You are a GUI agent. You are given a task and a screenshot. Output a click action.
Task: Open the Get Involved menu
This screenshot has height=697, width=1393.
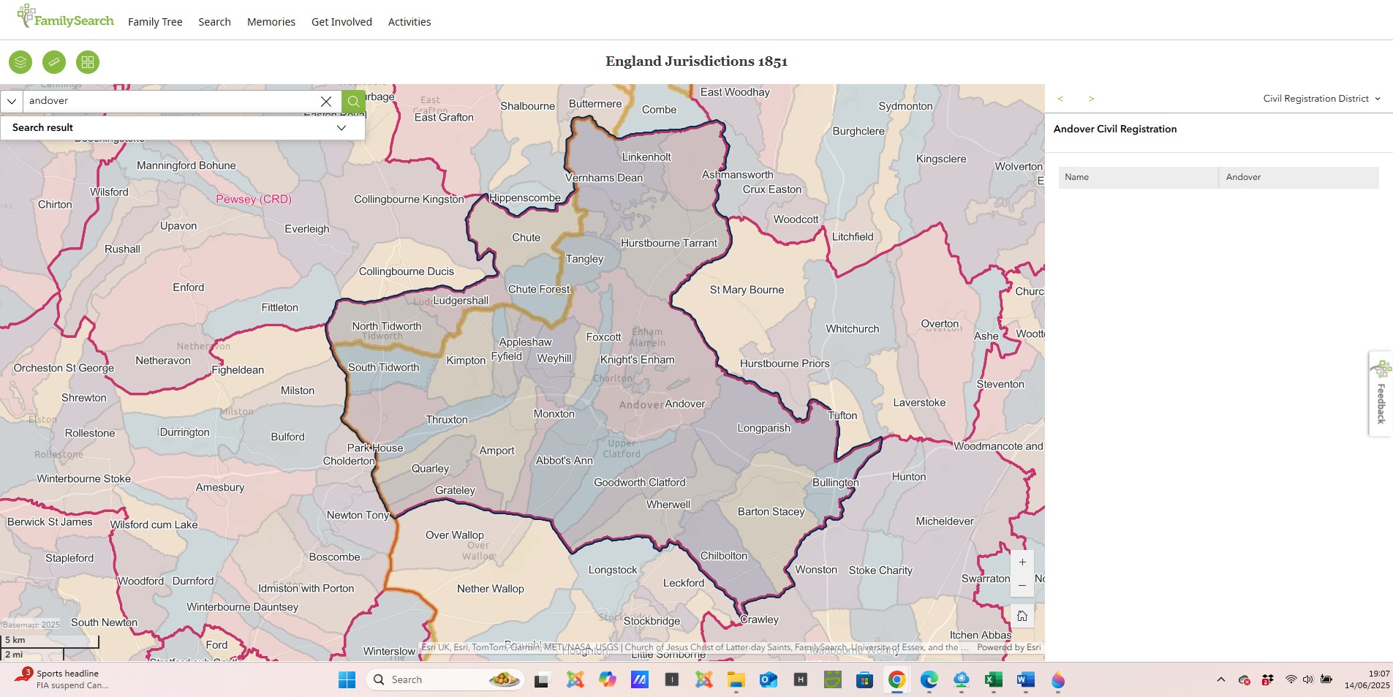[x=341, y=22]
